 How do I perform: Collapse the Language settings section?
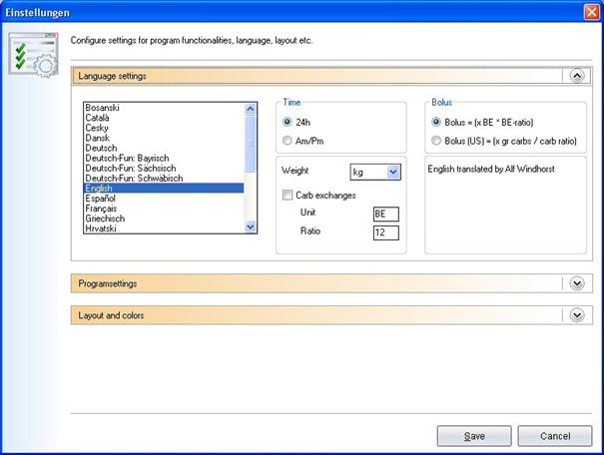coord(576,75)
